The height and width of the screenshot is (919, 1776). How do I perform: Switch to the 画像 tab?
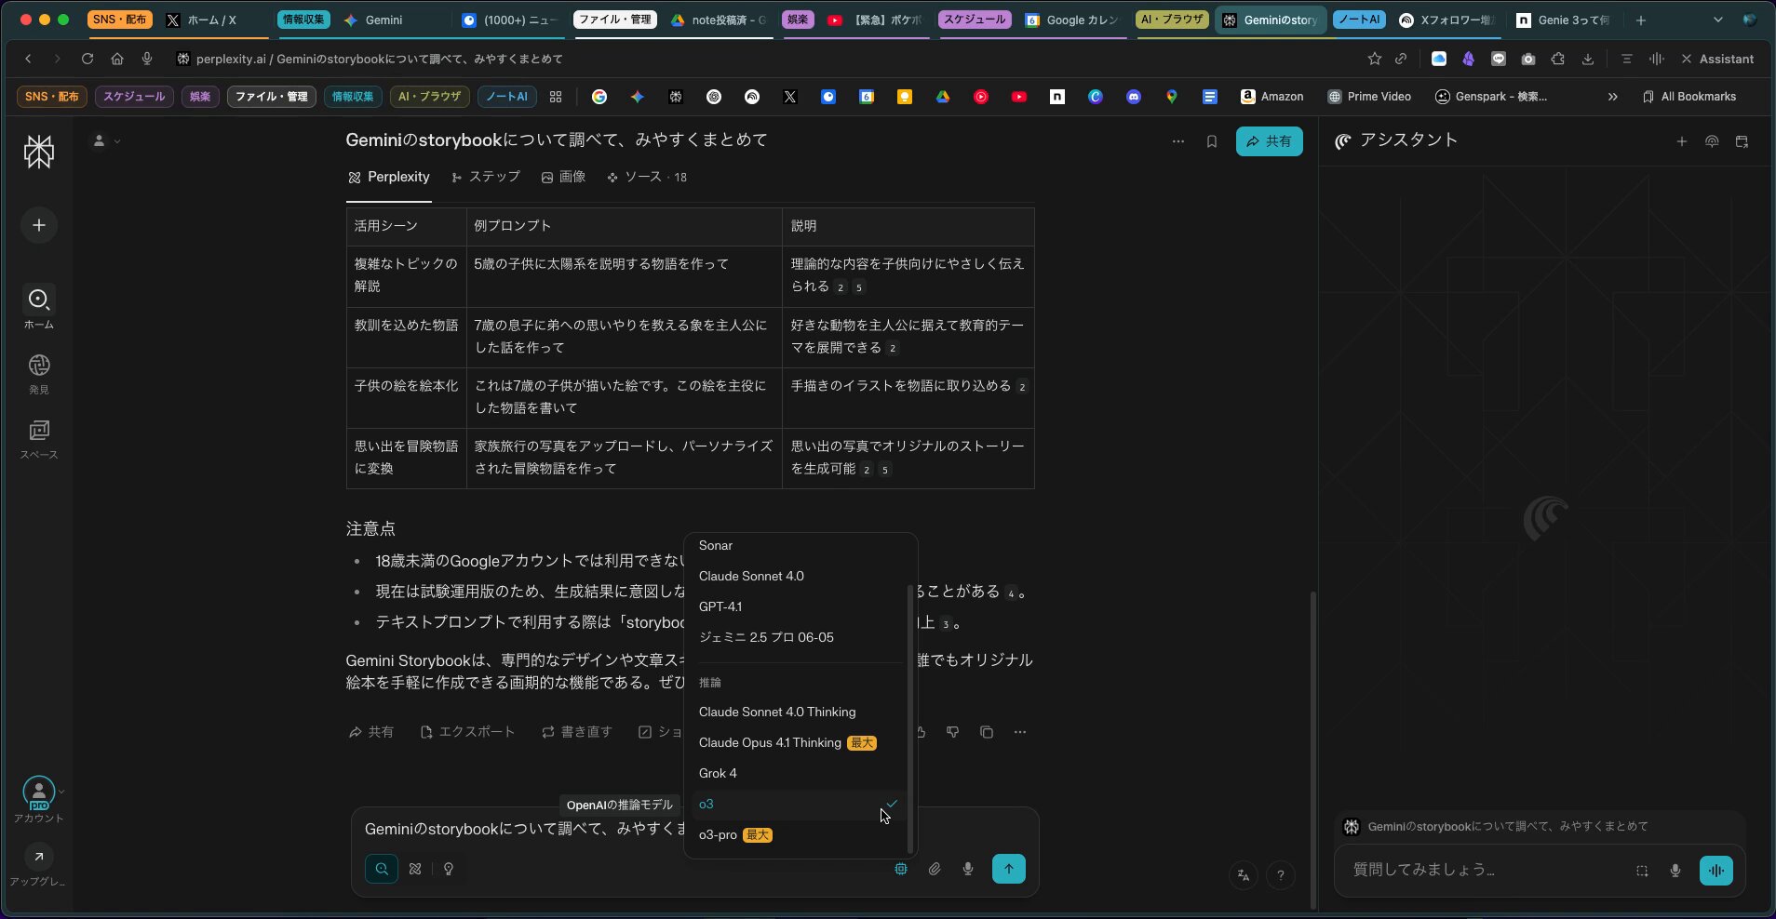click(563, 177)
